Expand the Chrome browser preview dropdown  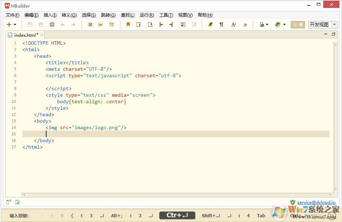(x=284, y=25)
